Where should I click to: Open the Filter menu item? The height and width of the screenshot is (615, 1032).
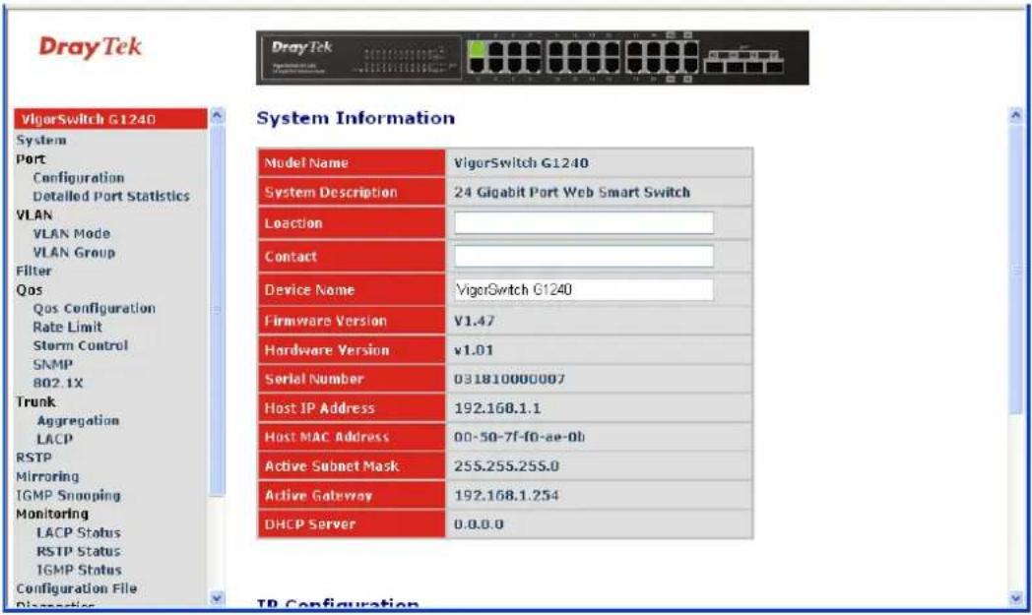(x=33, y=271)
